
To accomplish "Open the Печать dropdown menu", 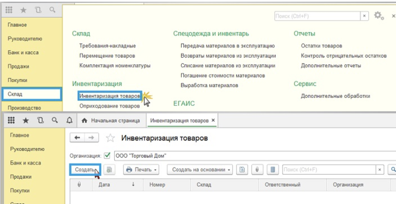I will 141,170.
